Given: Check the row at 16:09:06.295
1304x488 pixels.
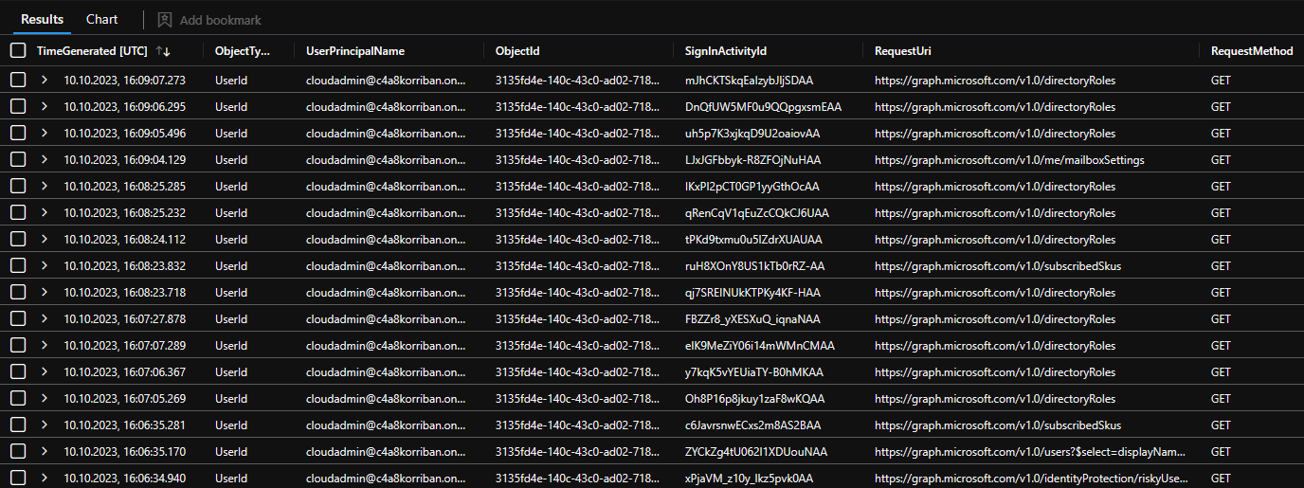Looking at the screenshot, I should click(18, 107).
